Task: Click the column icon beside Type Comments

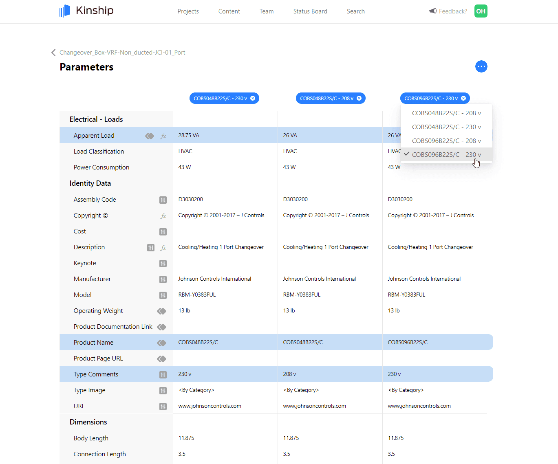Action: [x=163, y=375]
